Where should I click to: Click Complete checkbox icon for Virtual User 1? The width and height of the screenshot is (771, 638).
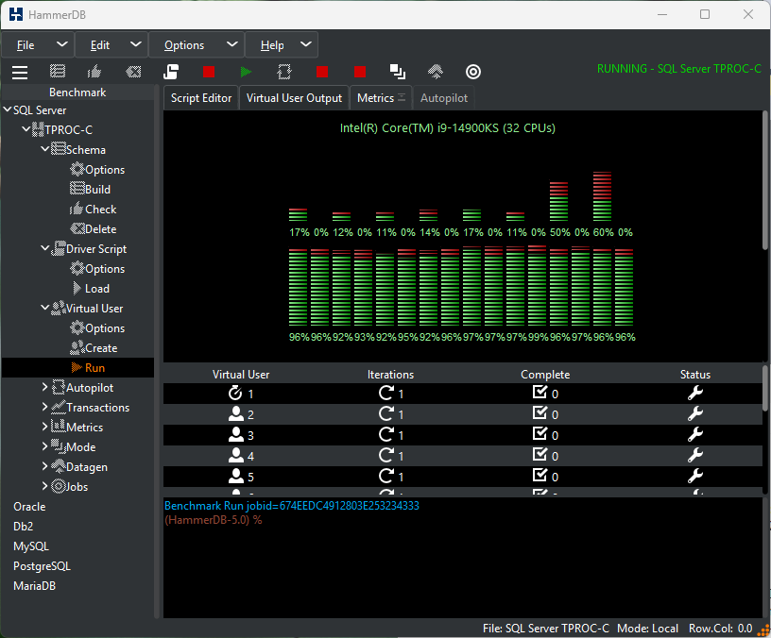[540, 392]
